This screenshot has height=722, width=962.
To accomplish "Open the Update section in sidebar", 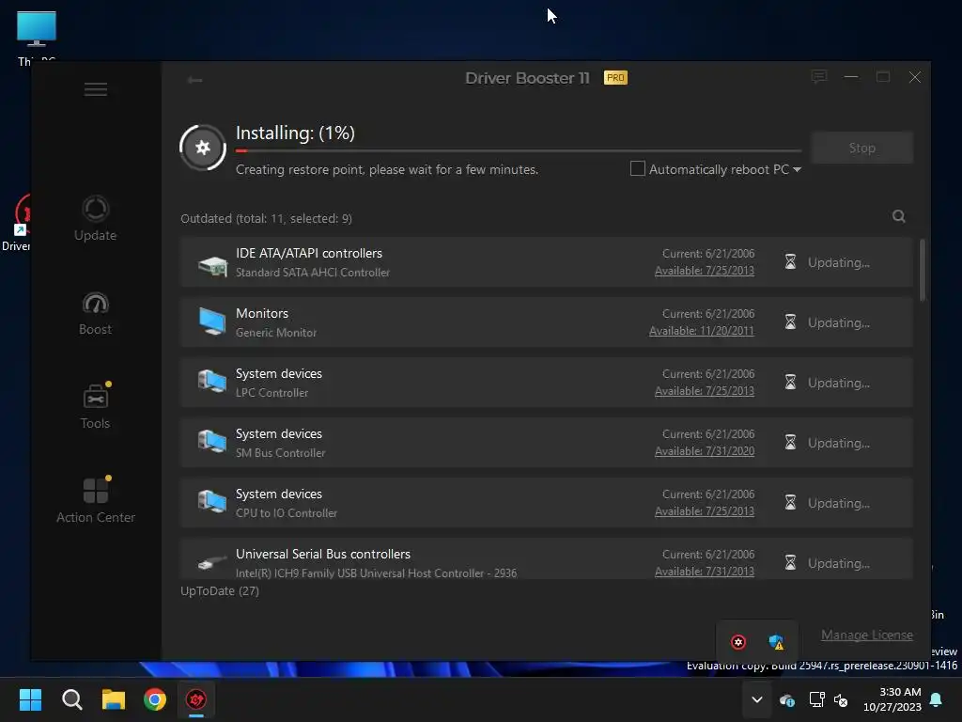I will [95, 218].
